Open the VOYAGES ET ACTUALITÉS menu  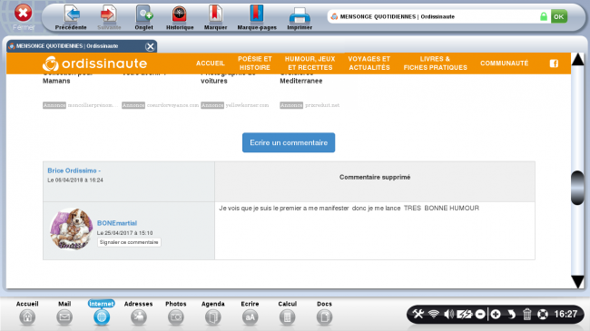coord(369,63)
